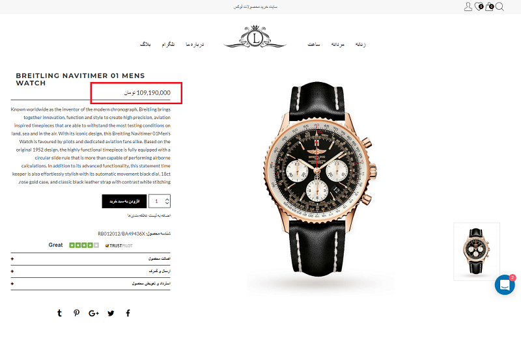Open the shopping bag cart icon
Image resolution: width=521 pixels, height=343 pixels.
(x=489, y=7)
